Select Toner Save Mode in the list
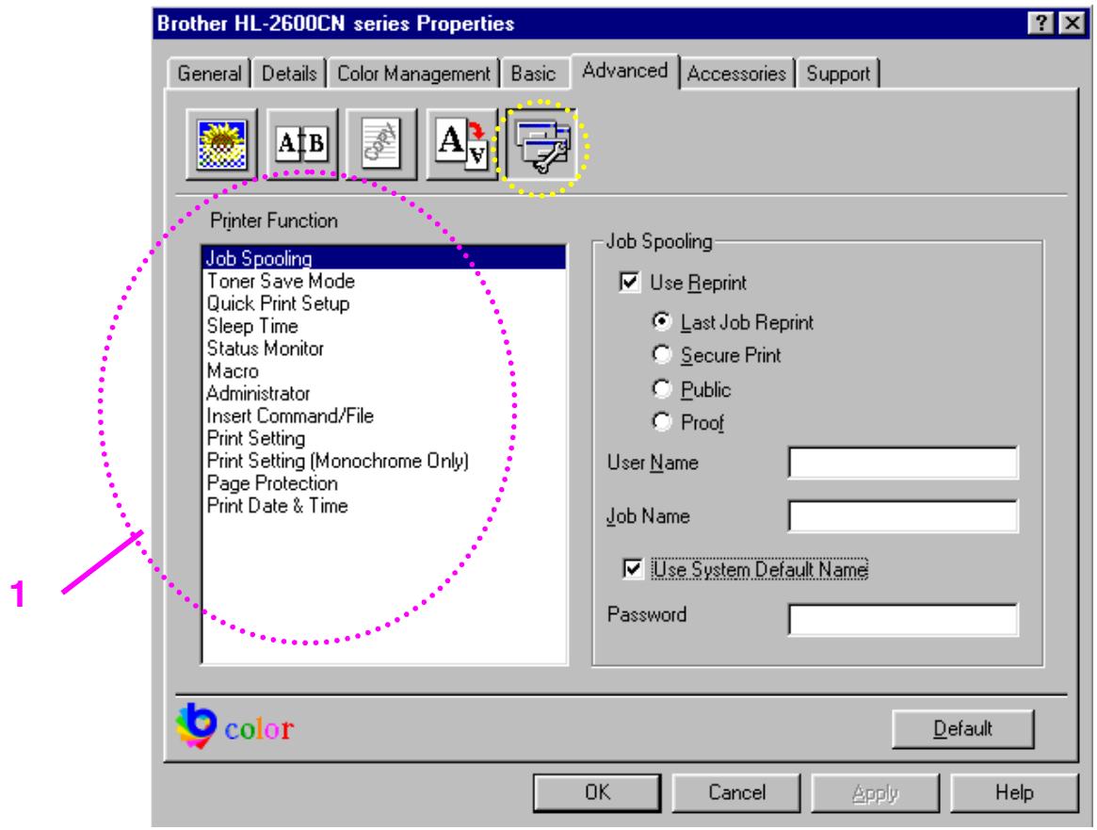1097x830 pixels. point(383,281)
